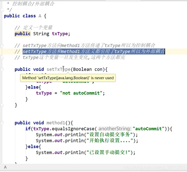Click the header comment '控制耦合/外部耦合'

[x=33, y=4]
